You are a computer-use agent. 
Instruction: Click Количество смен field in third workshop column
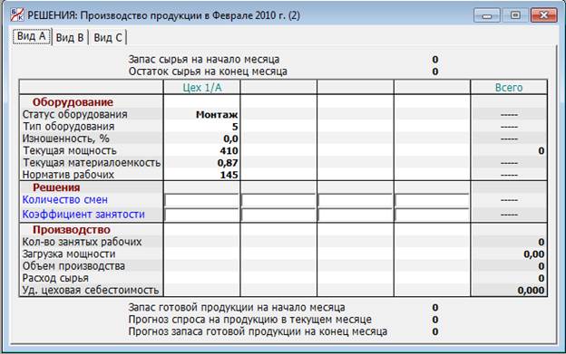tap(356, 200)
